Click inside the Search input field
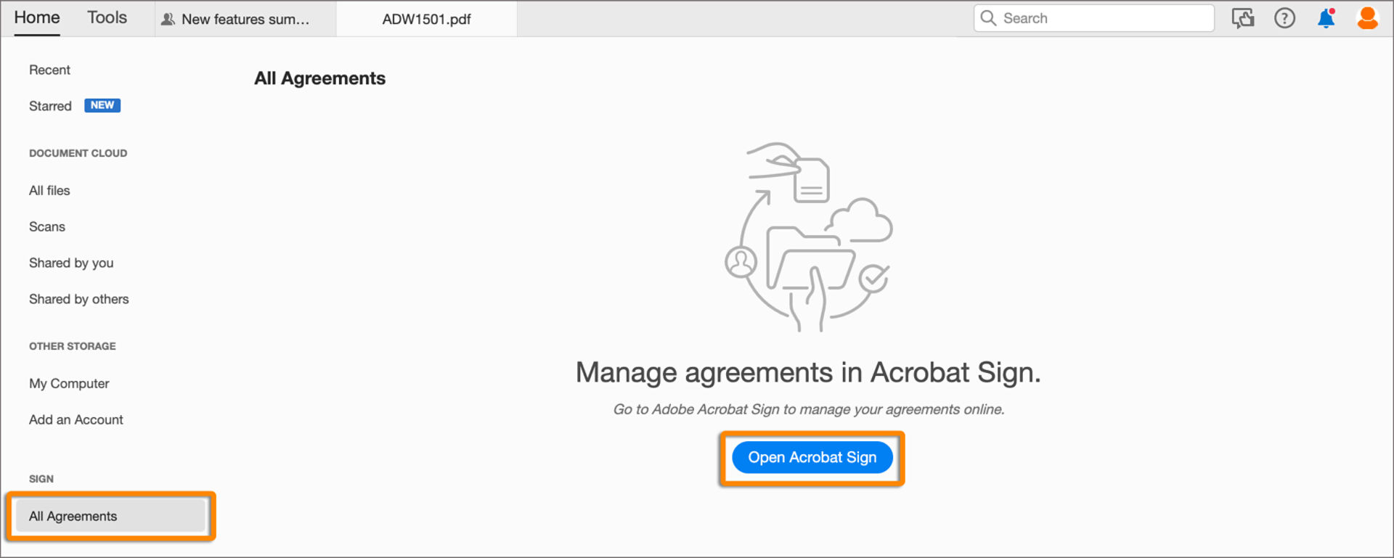1394x558 pixels. [x=1089, y=17]
